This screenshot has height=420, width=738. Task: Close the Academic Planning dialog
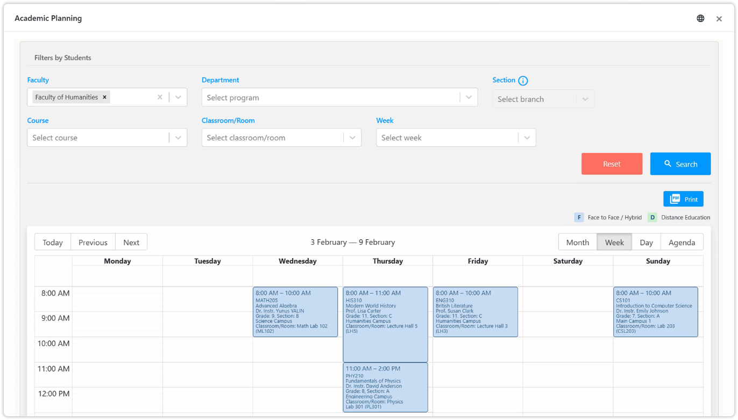(x=719, y=19)
